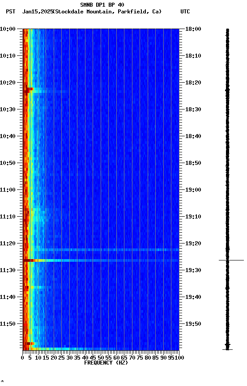Click the '19:50' UTC time label
The height and width of the screenshot is (386, 247).
point(193,324)
